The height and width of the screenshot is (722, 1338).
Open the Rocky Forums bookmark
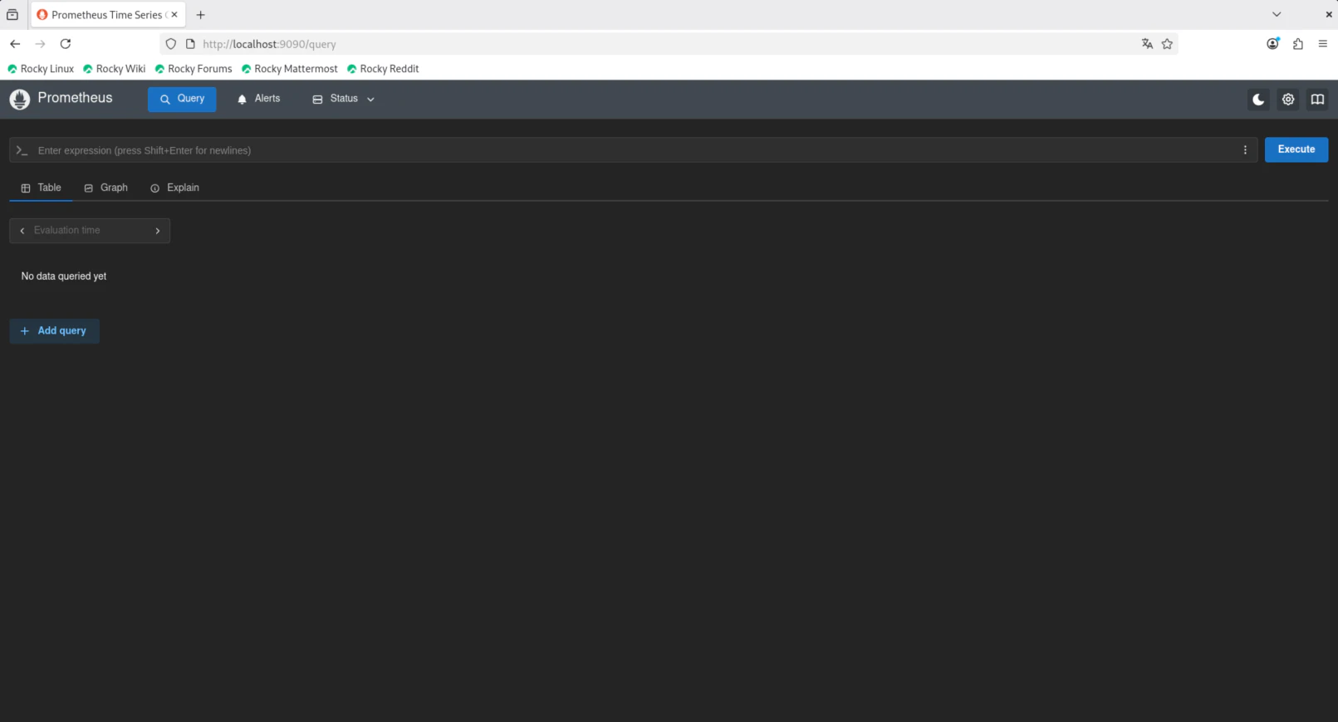[x=194, y=69]
